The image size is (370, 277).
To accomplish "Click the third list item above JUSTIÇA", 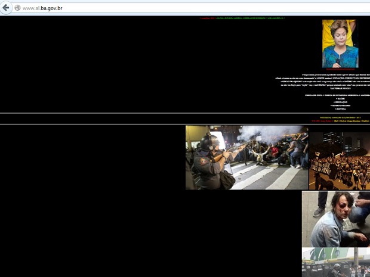I will point(340,105).
